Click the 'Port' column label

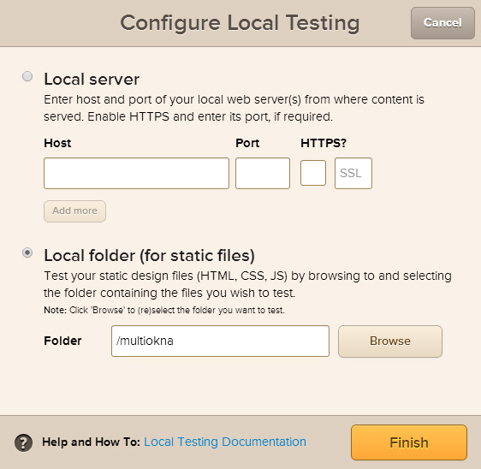247,143
